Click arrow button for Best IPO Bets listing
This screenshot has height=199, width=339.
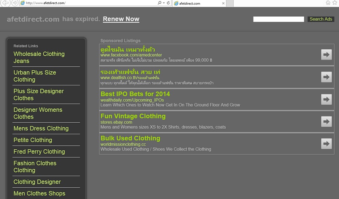click(x=326, y=99)
